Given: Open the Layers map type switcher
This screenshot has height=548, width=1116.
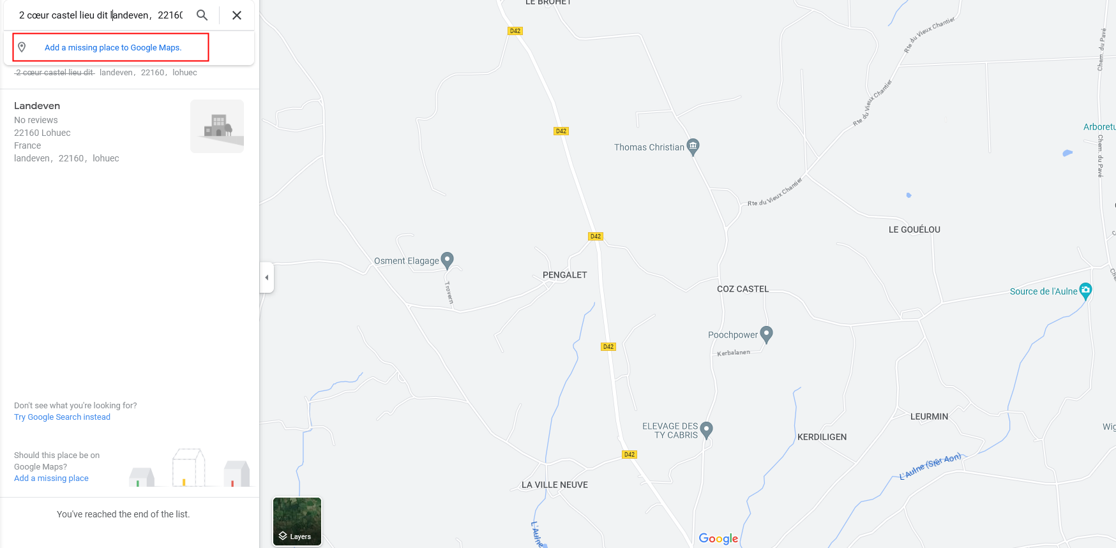Looking at the screenshot, I should [x=298, y=522].
